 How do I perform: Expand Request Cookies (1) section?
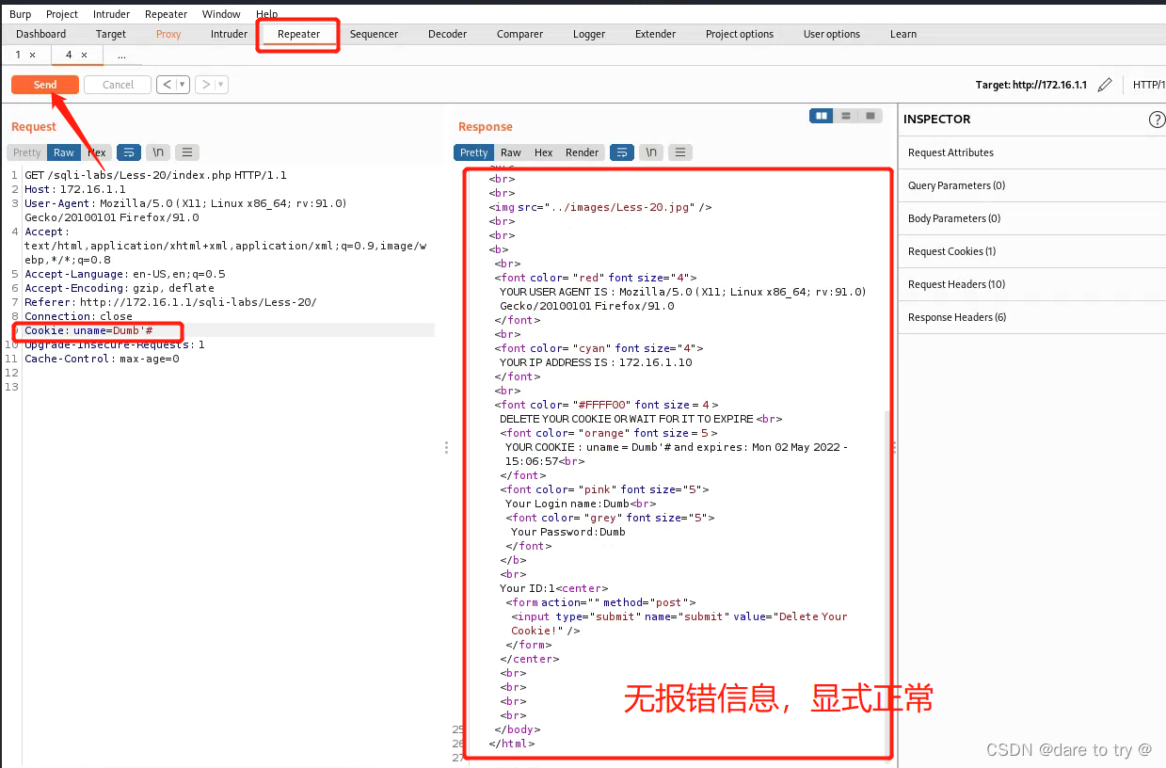[1032, 251]
